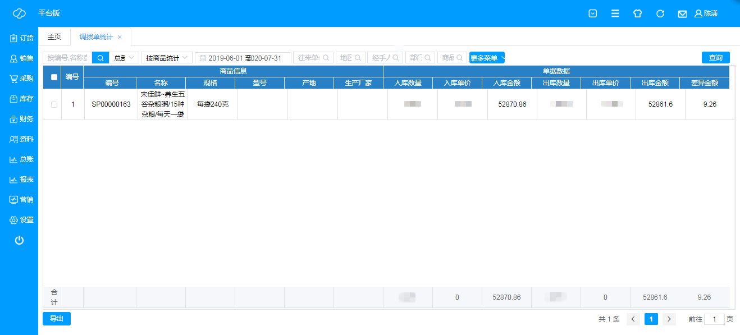Click the 出库金额 column header
The height and width of the screenshot is (335, 740).
pyautogui.click(x=655, y=83)
